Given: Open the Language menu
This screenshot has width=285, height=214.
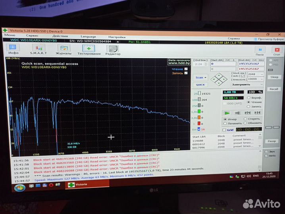Looking at the screenshot, I should coord(89,36).
